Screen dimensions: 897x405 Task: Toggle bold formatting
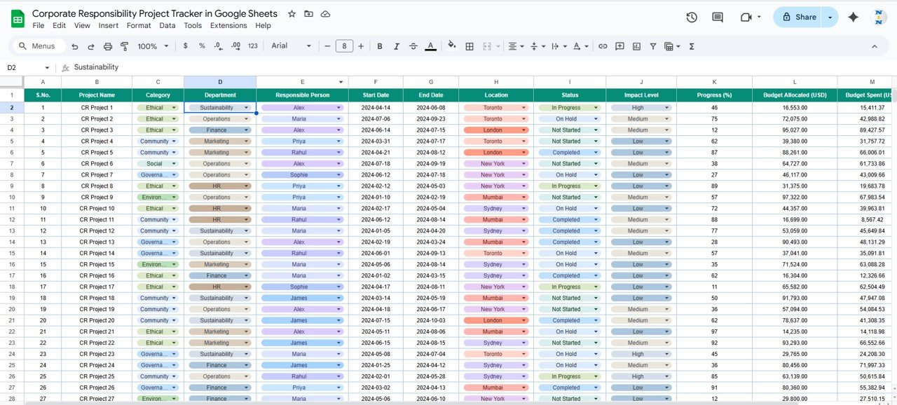379,46
